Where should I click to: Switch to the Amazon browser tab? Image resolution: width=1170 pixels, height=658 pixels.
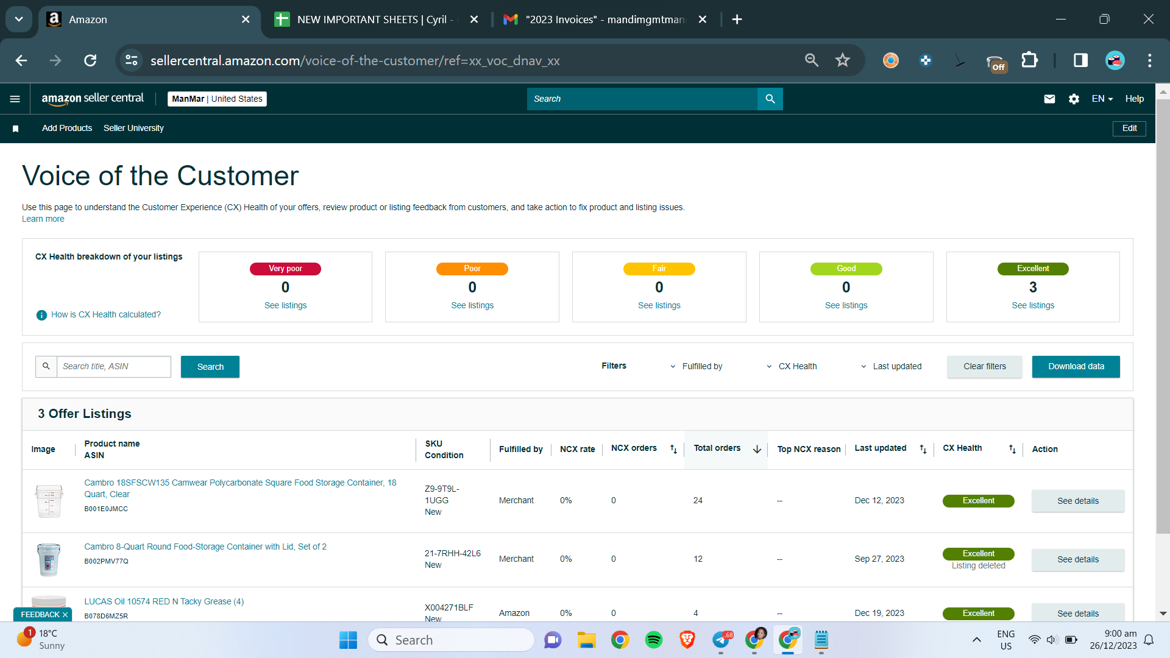click(x=149, y=19)
